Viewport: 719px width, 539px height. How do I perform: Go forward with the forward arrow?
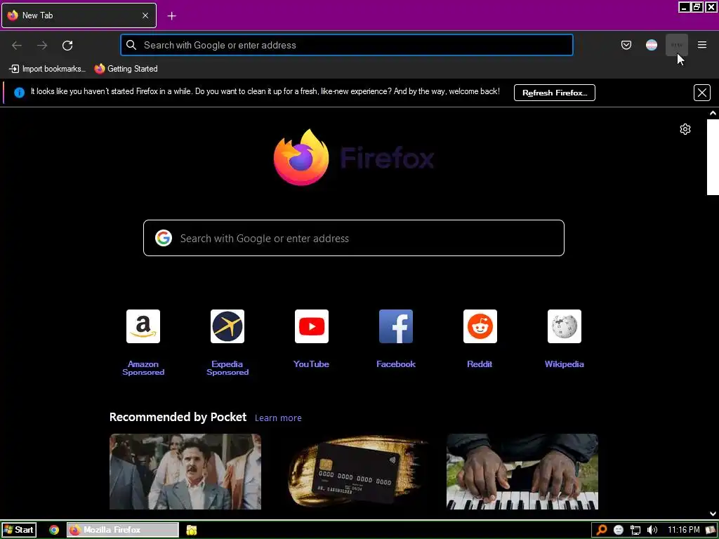point(42,46)
